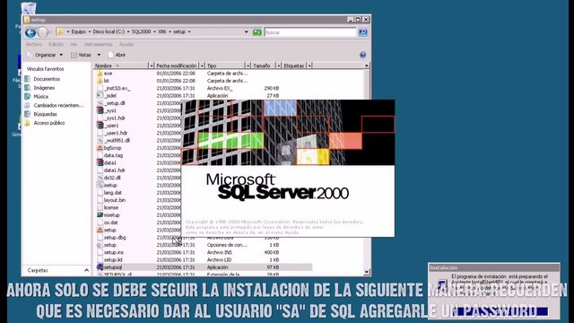Screen dimensions: 574x323
Task: Open Tamaño column filter dropdown
Action: tap(279, 65)
